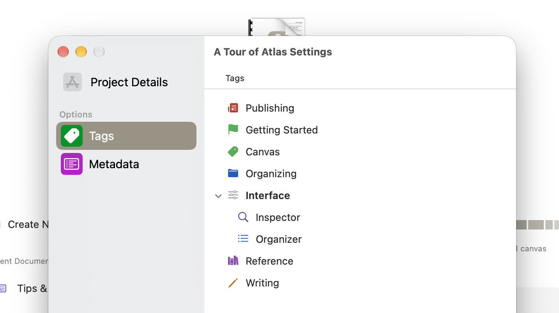Open Metadata in the Options sidebar
This screenshot has height=313, width=559.
pyautogui.click(x=126, y=164)
